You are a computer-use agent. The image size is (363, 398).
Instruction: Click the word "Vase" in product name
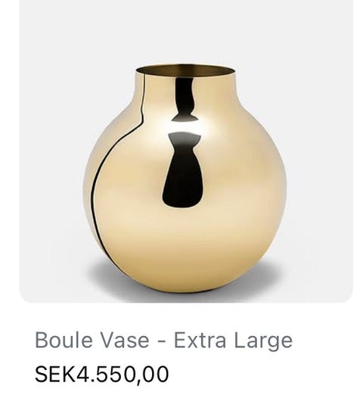[125, 340]
